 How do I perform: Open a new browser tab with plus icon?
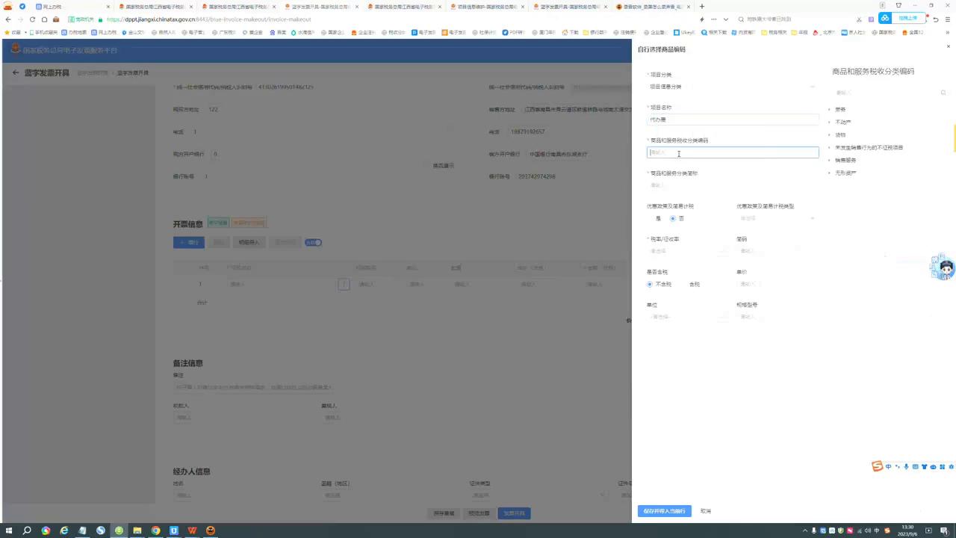(x=701, y=7)
